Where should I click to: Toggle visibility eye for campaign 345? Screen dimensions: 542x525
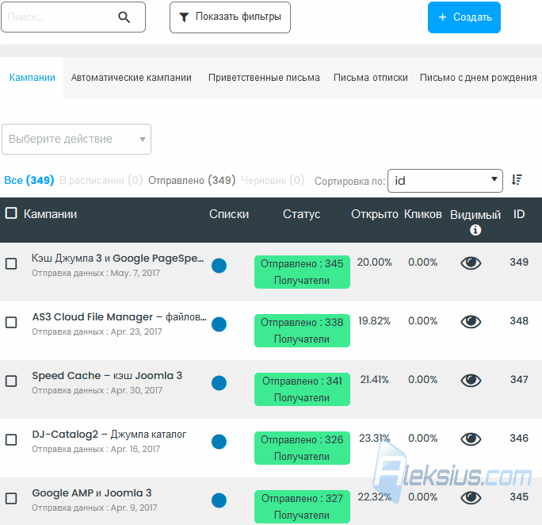coord(471,498)
